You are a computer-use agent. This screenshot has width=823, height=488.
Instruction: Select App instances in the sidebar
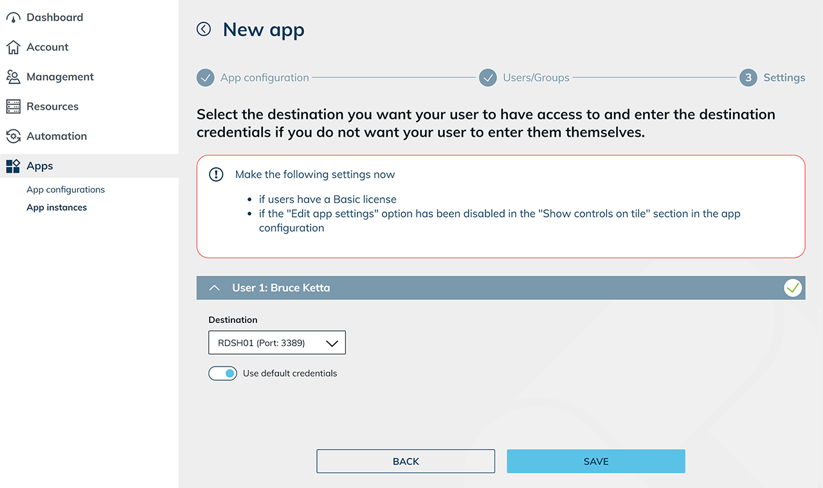(x=57, y=207)
